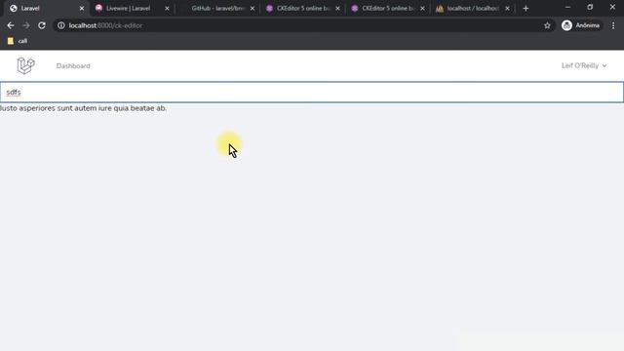Switch to the Laravel tab
Screen dimensions: 624x351
[44, 9]
